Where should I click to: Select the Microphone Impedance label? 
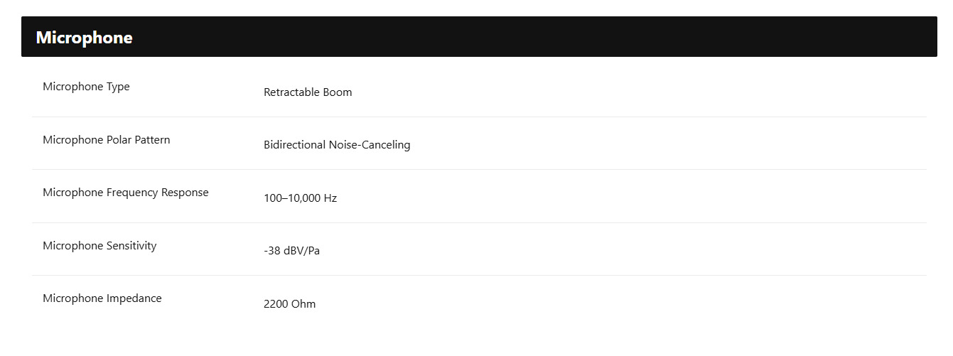(102, 298)
